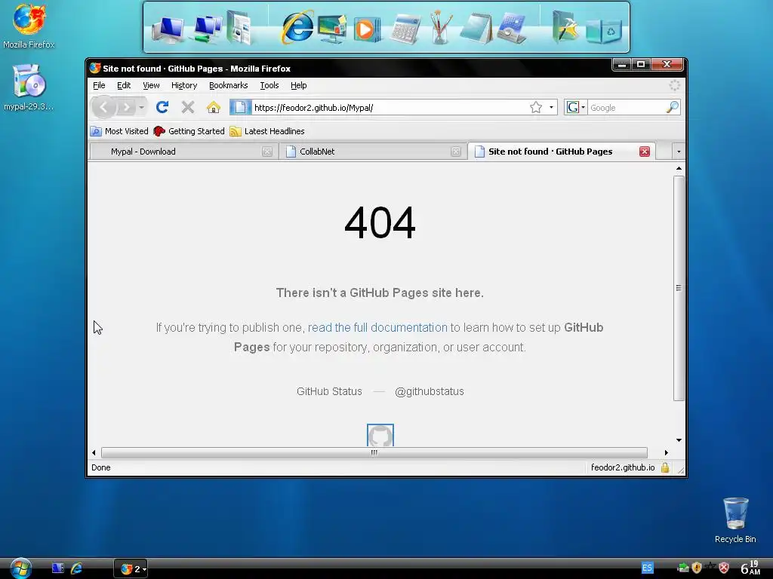Open Most Visited bookmarks
Screen dimensions: 773x579
coord(120,131)
